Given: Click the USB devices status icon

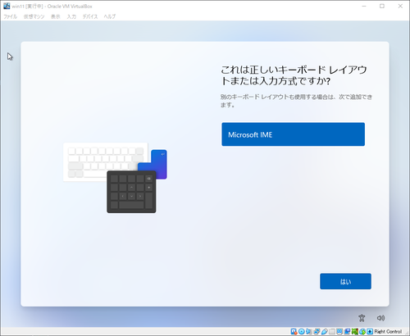Looking at the screenshot, I should coord(325,332).
